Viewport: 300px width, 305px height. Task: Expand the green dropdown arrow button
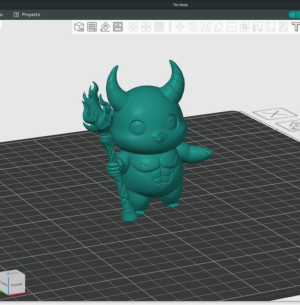pos(292,15)
